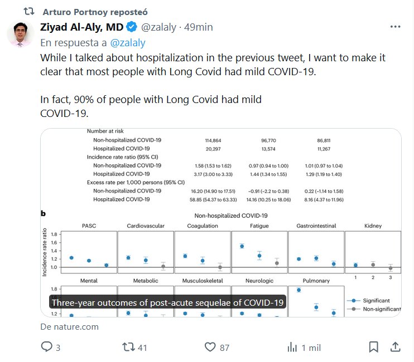Open the 49min timestamp link
414x362 pixels.
tap(199, 27)
